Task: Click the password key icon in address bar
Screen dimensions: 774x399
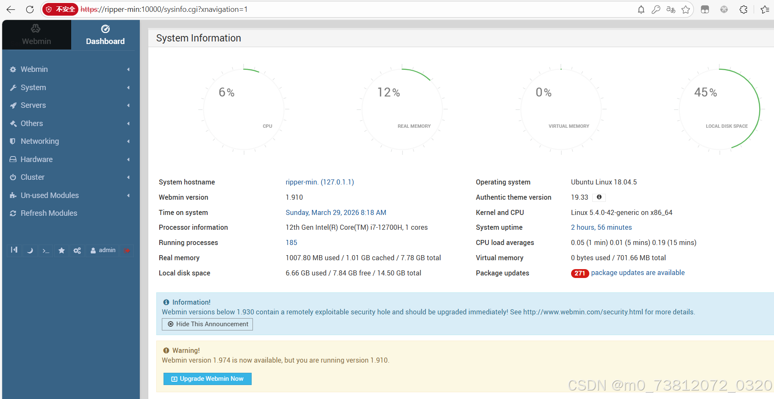Action: coord(656,9)
